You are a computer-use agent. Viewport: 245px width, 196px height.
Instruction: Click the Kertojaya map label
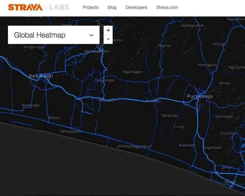(126, 146)
